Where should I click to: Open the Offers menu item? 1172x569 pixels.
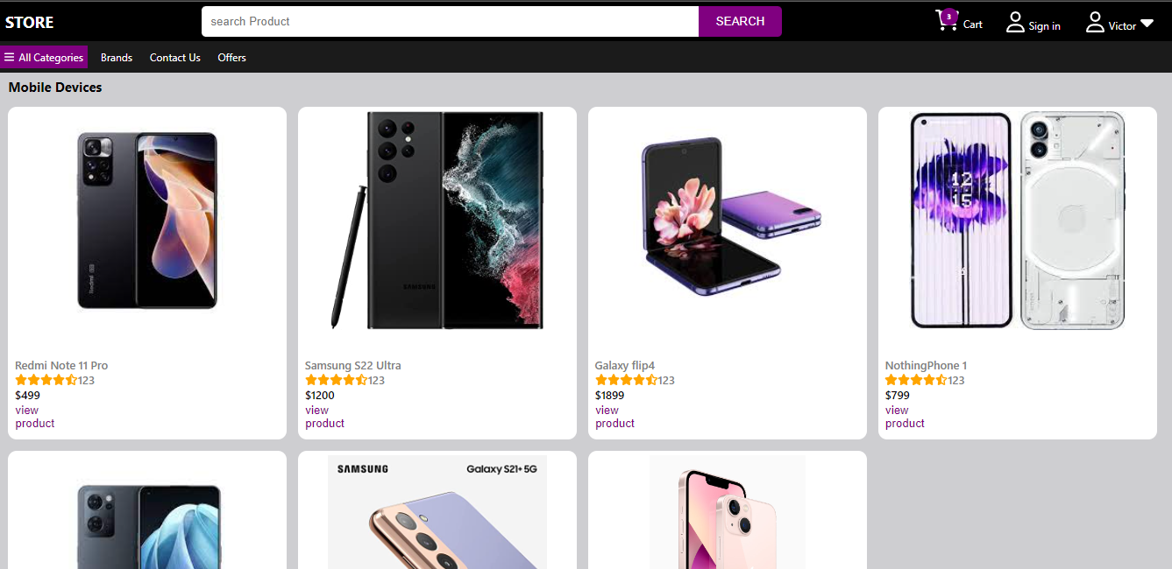coord(232,58)
